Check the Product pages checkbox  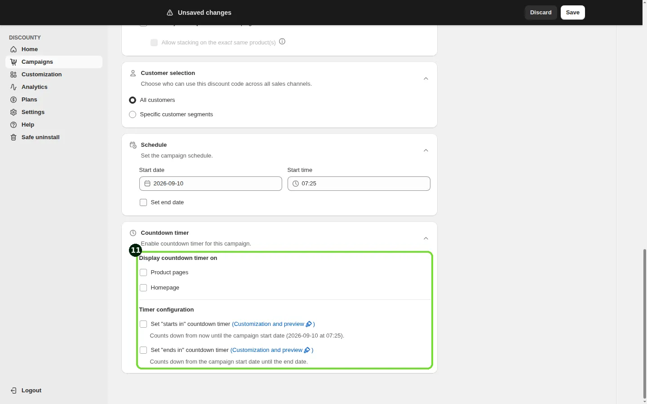pos(143,272)
